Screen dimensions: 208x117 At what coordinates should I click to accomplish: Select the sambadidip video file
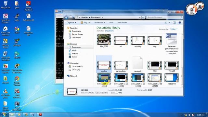(121, 66)
